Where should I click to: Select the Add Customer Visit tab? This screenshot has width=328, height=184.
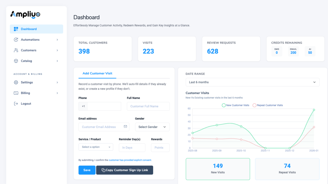97,73
